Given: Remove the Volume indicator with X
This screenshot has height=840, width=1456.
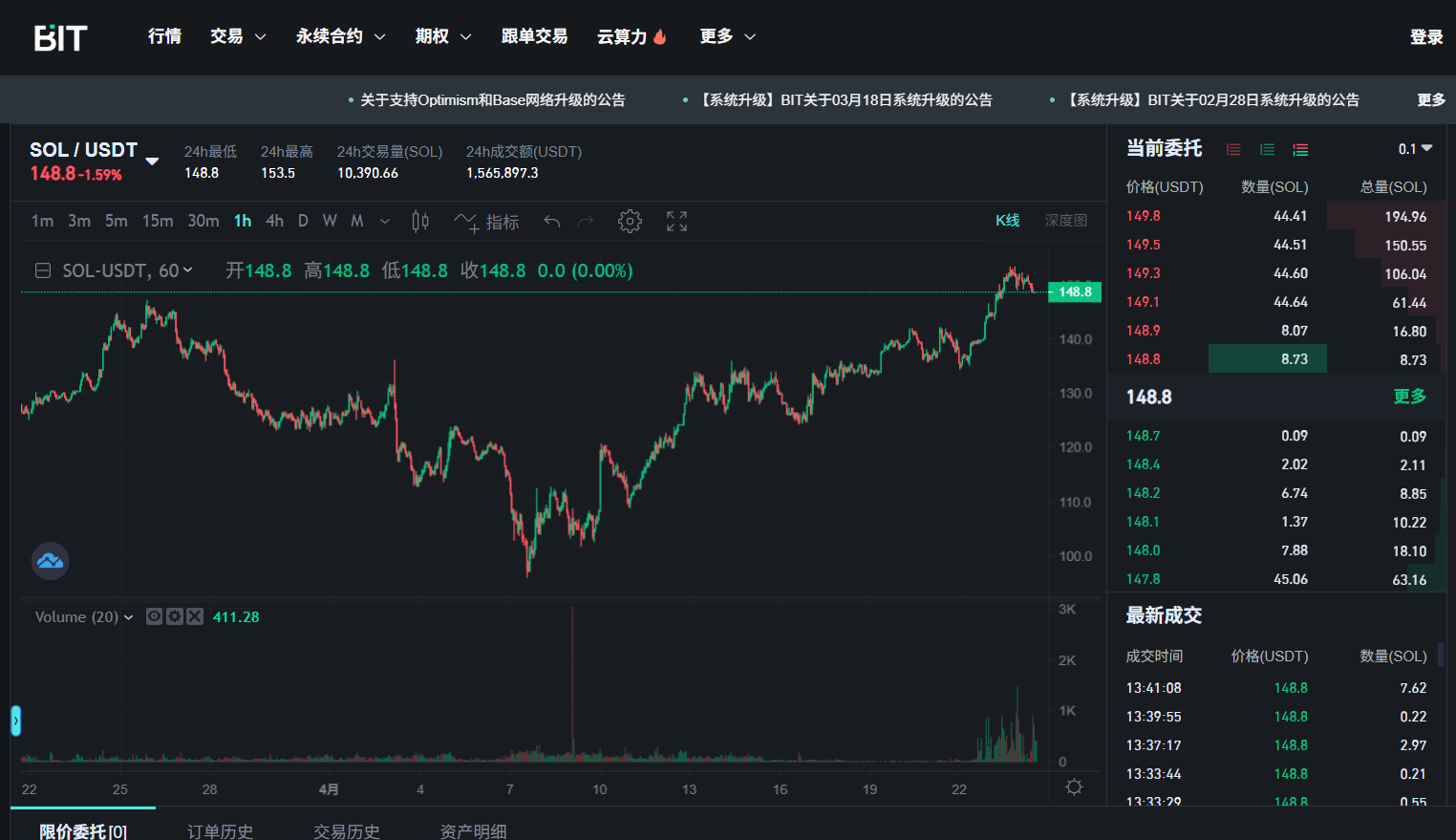Looking at the screenshot, I should coord(195,616).
